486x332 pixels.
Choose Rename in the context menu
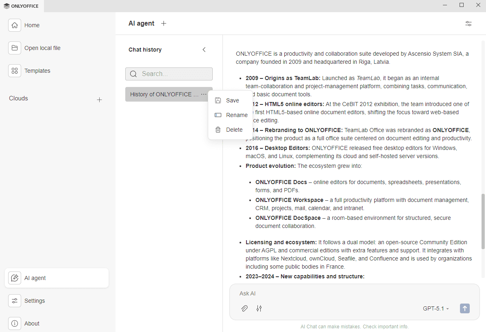pos(236,115)
